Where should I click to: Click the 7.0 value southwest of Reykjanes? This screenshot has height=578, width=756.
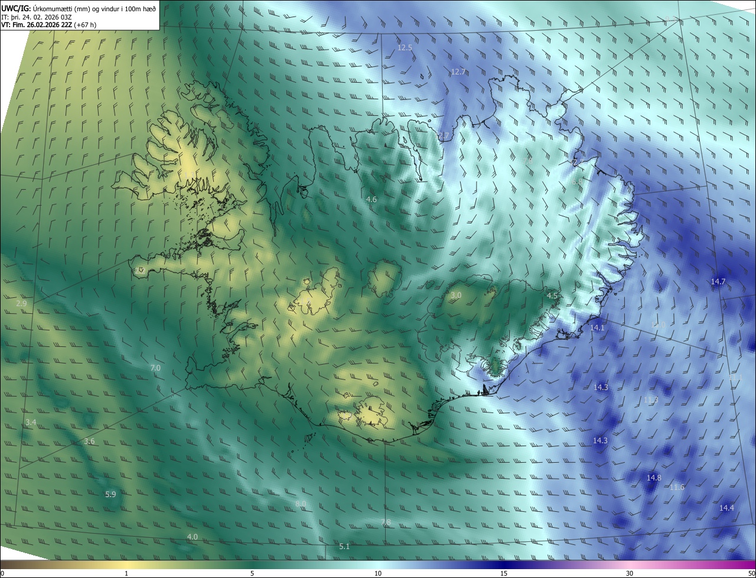[155, 368]
